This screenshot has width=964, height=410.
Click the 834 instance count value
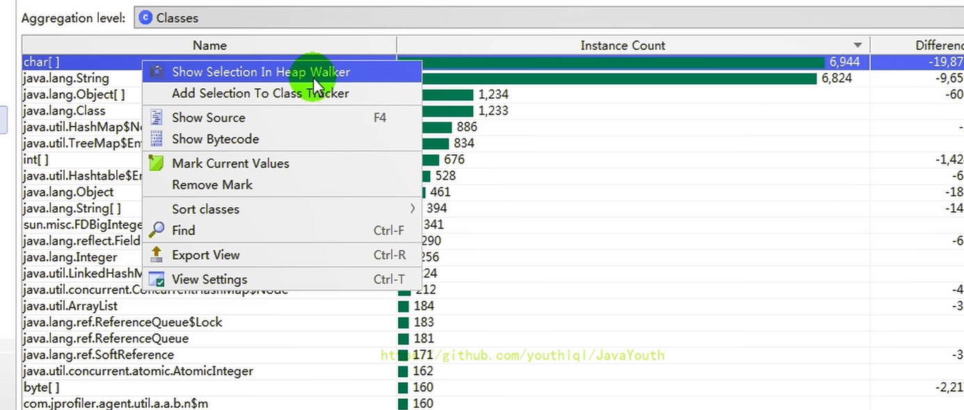[x=464, y=143]
